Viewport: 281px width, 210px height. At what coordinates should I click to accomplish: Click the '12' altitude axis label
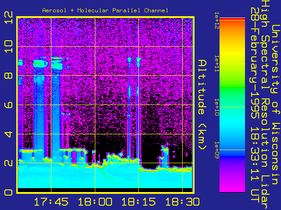[8, 17]
